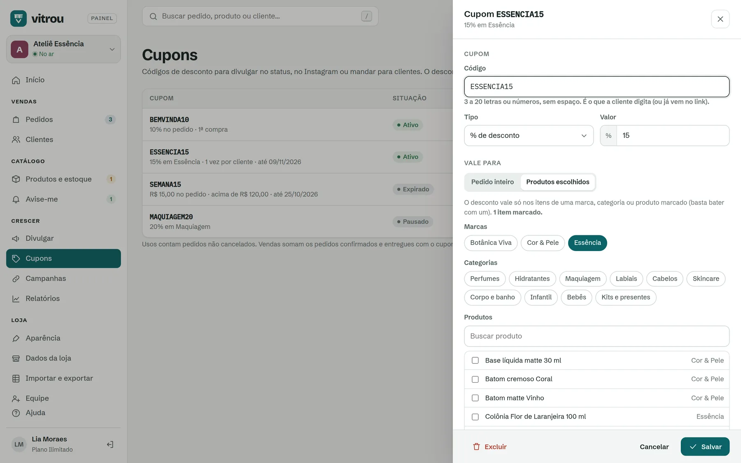Toggle the Kits e presentes category chip
741x463 pixels.
pyautogui.click(x=626, y=297)
